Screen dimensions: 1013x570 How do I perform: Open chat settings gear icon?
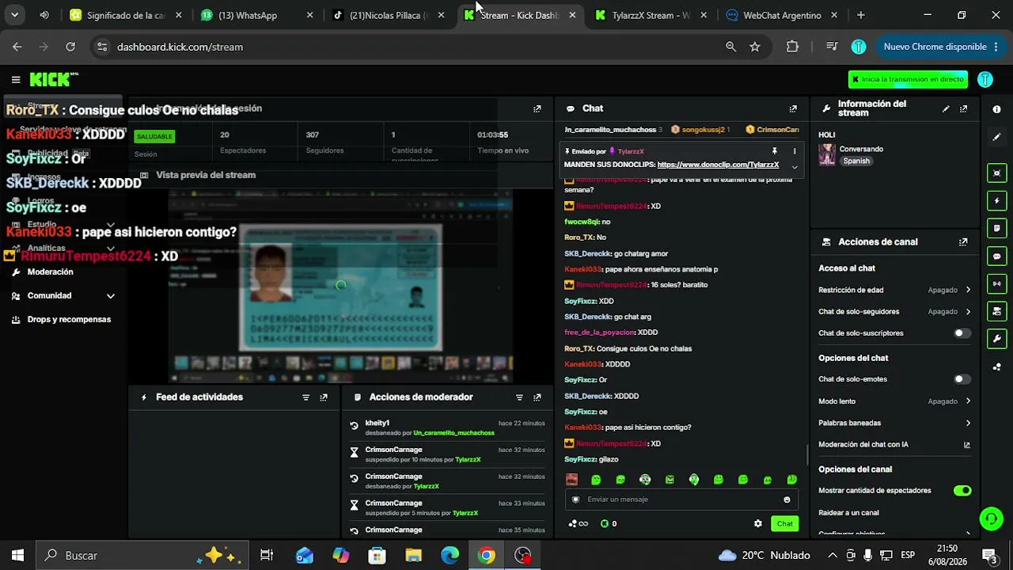click(758, 523)
